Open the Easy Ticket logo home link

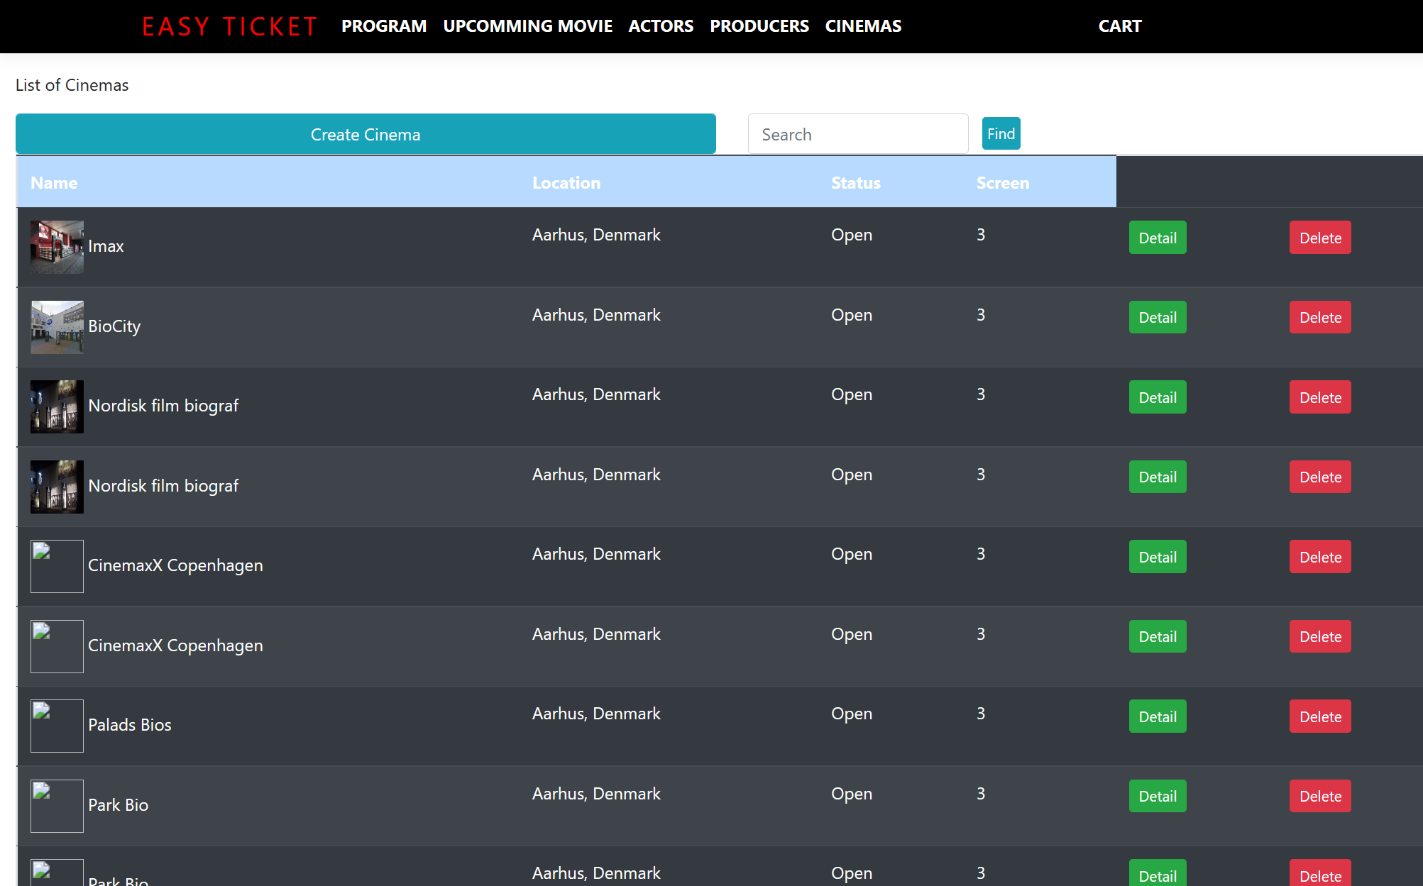click(229, 26)
